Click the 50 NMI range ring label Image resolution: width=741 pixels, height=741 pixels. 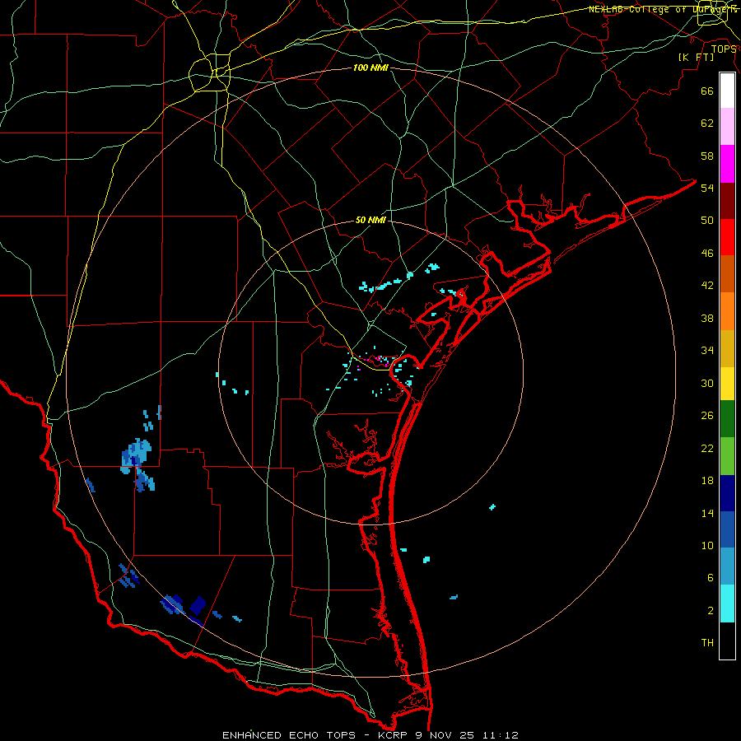(x=370, y=220)
